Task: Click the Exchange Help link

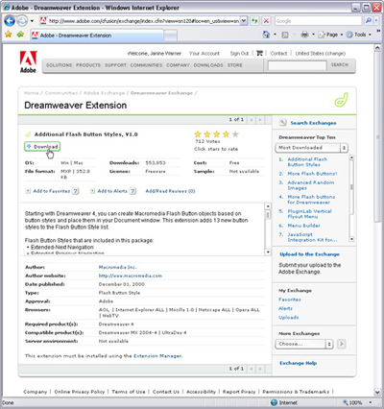Action: click(x=299, y=363)
